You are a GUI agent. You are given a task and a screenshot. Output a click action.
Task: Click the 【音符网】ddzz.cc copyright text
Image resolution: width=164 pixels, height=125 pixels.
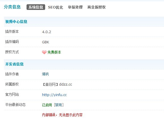(57, 84)
